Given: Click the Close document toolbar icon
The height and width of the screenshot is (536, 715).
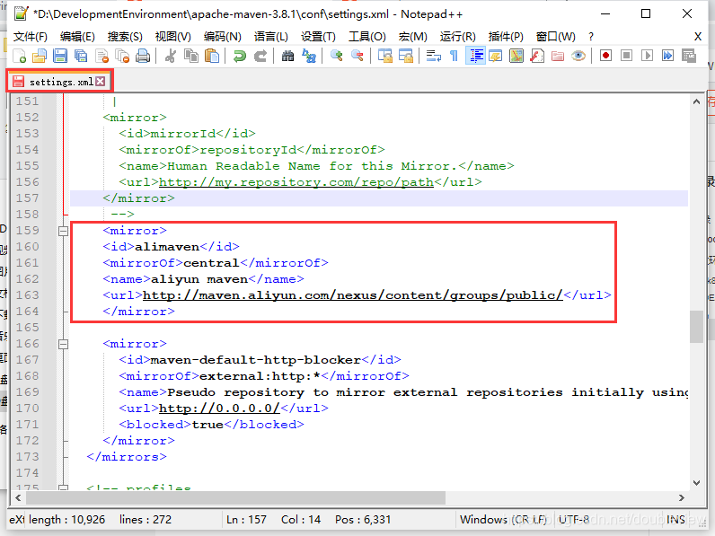Looking at the screenshot, I should (x=102, y=56).
